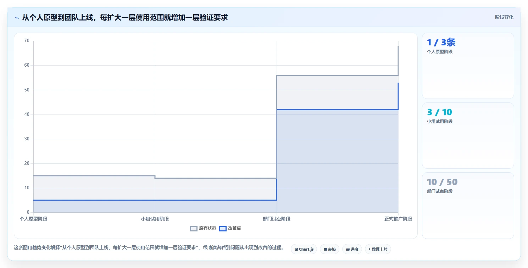
Task: Click the 改善后 legend text
Action: coord(234,228)
